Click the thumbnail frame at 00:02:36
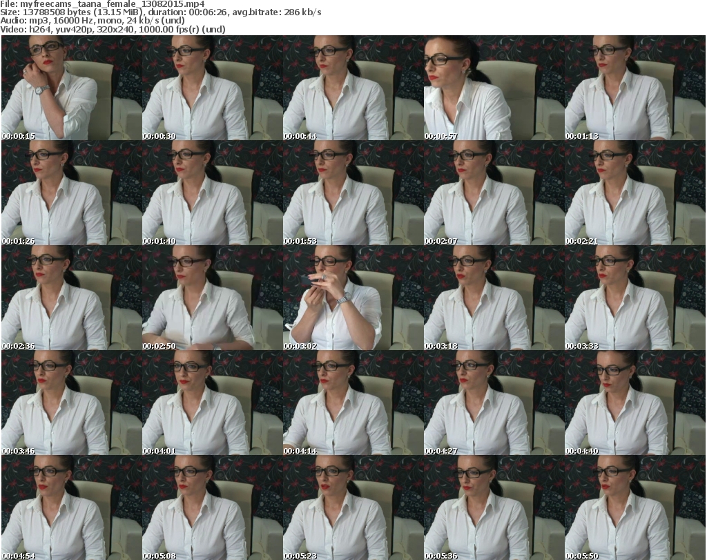 (x=72, y=298)
